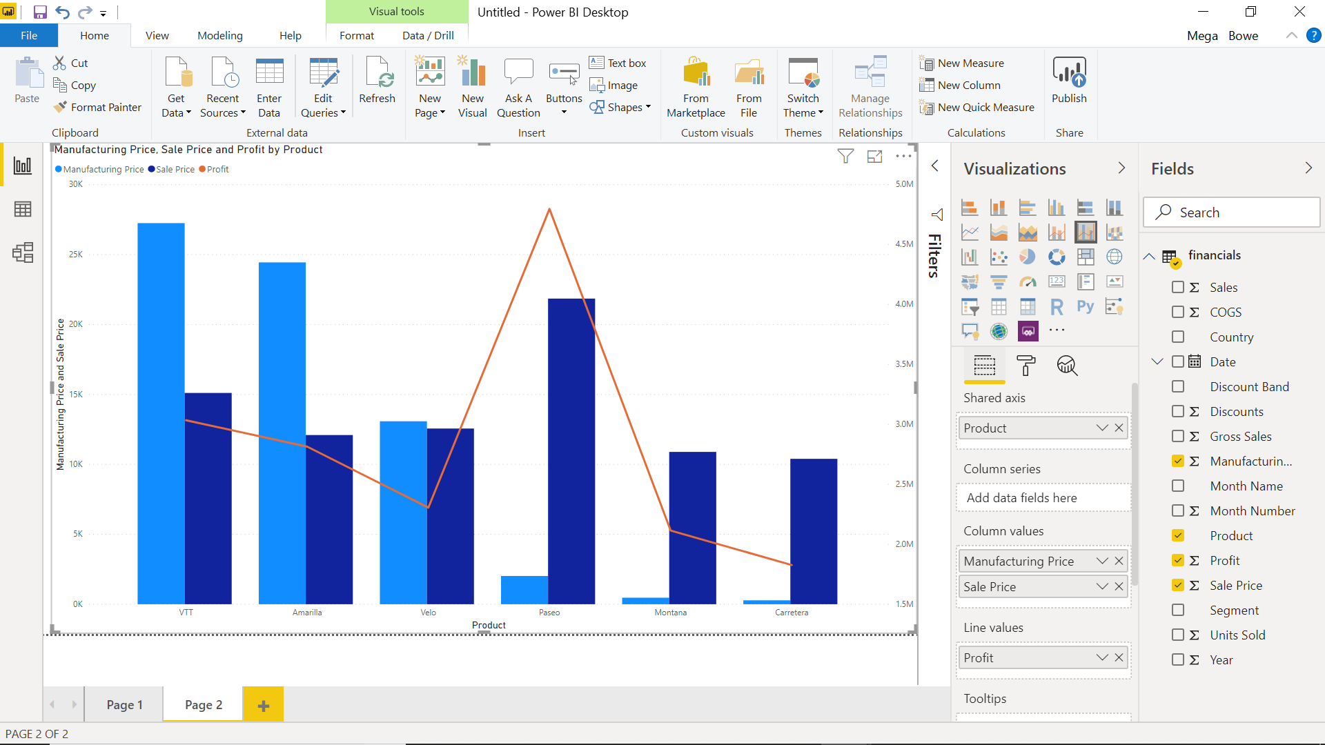This screenshot has width=1325, height=745.
Task: Pick the funnel chart visual
Action: (x=999, y=282)
